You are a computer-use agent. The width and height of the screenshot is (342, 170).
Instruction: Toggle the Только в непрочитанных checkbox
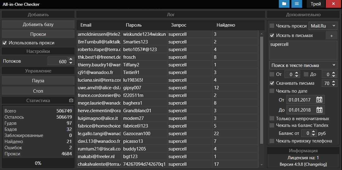[272, 118]
